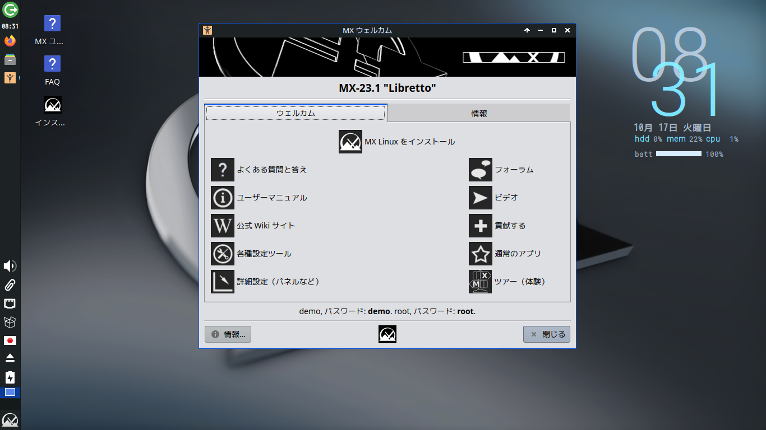
Task: Open よくある質問と答え question mark icon
Action: pos(223,170)
